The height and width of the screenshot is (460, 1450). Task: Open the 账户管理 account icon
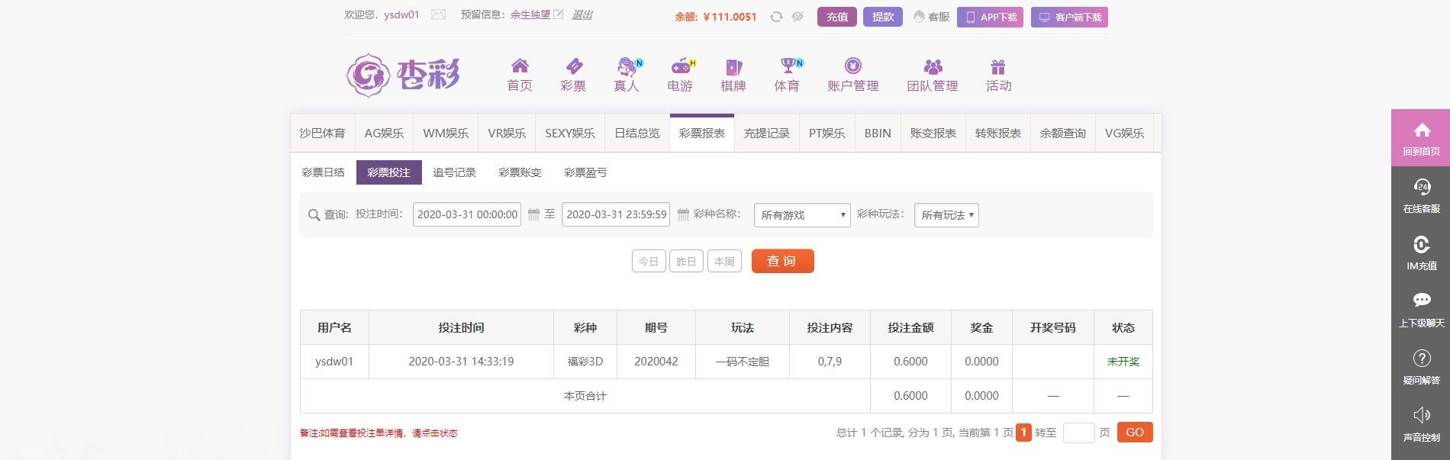(x=853, y=66)
